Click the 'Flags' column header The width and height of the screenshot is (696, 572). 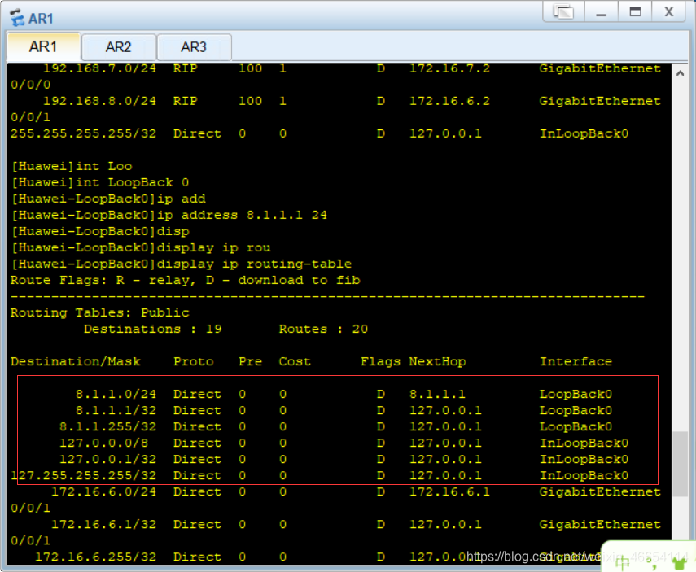380,361
